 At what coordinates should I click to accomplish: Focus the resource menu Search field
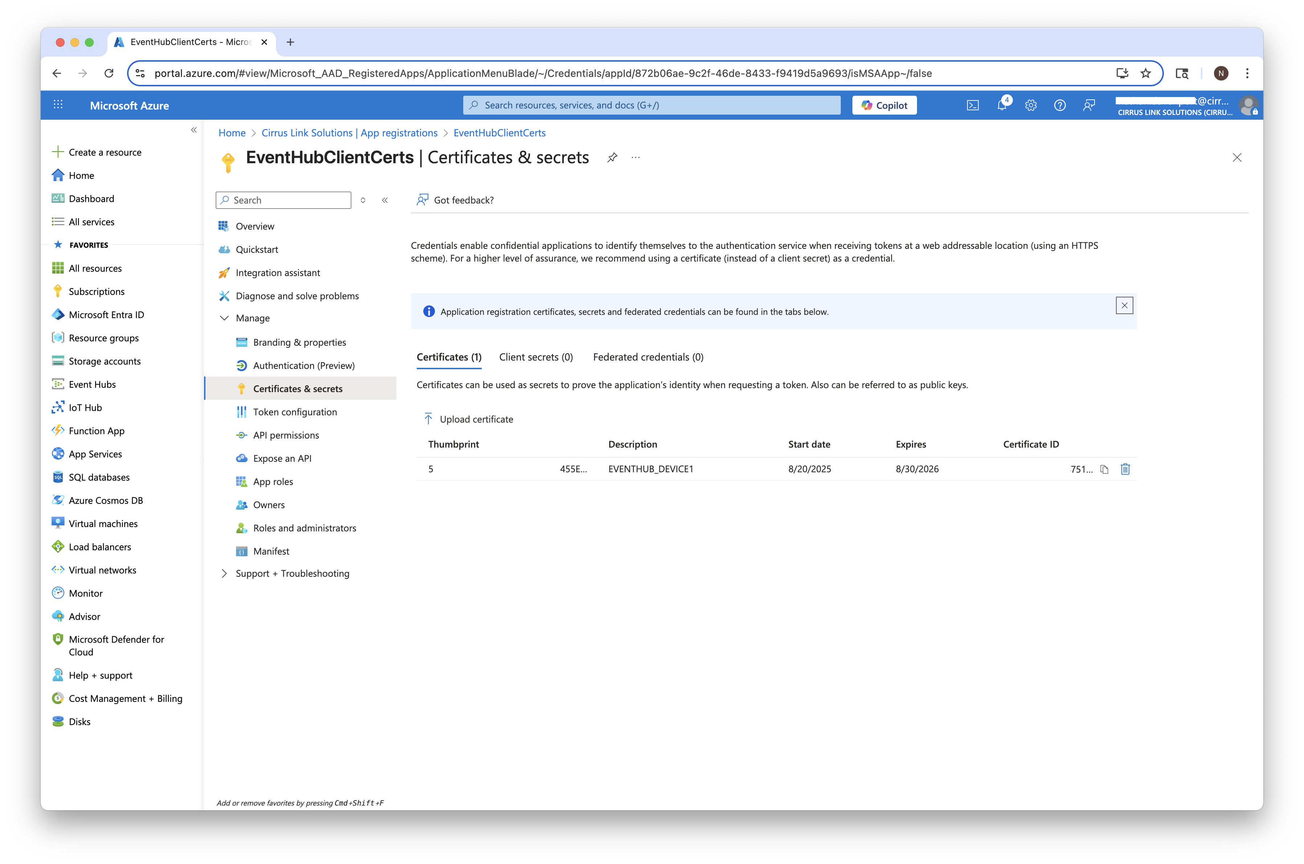[284, 200]
